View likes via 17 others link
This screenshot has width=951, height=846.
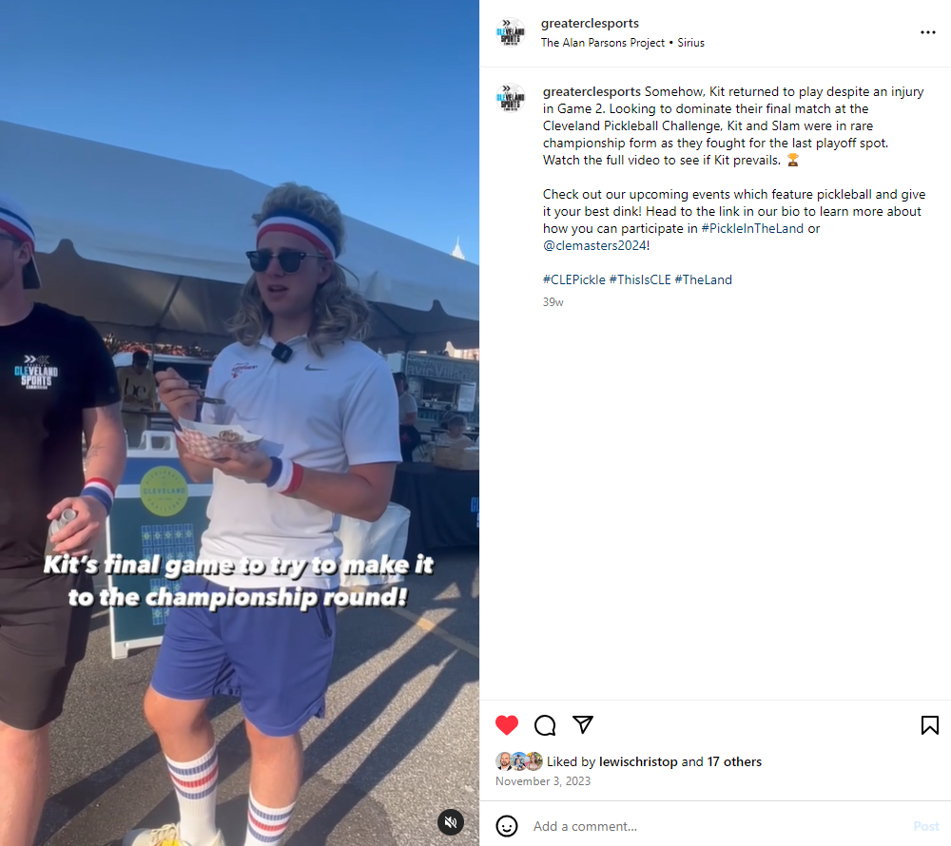point(734,761)
